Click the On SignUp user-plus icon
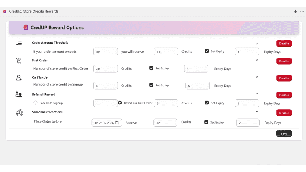306x172 pixels. coord(19,78)
